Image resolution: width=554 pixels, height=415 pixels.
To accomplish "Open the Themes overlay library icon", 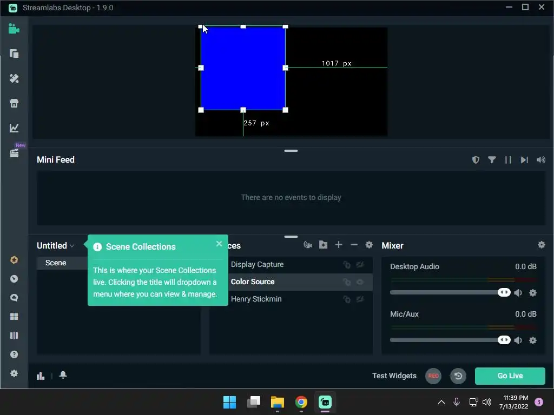I will click(x=14, y=53).
